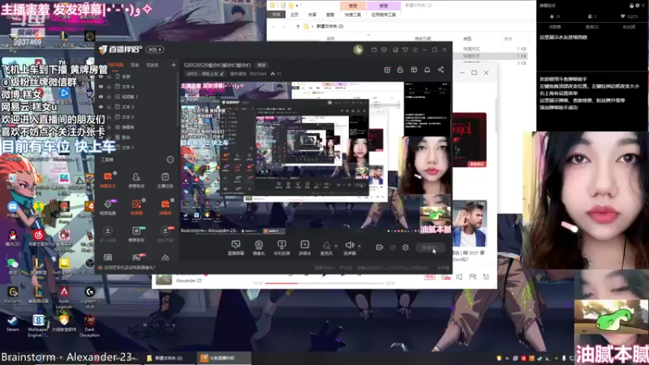649x365 pixels.
Task: Go up one folder in File Explorer
Action: point(298,27)
